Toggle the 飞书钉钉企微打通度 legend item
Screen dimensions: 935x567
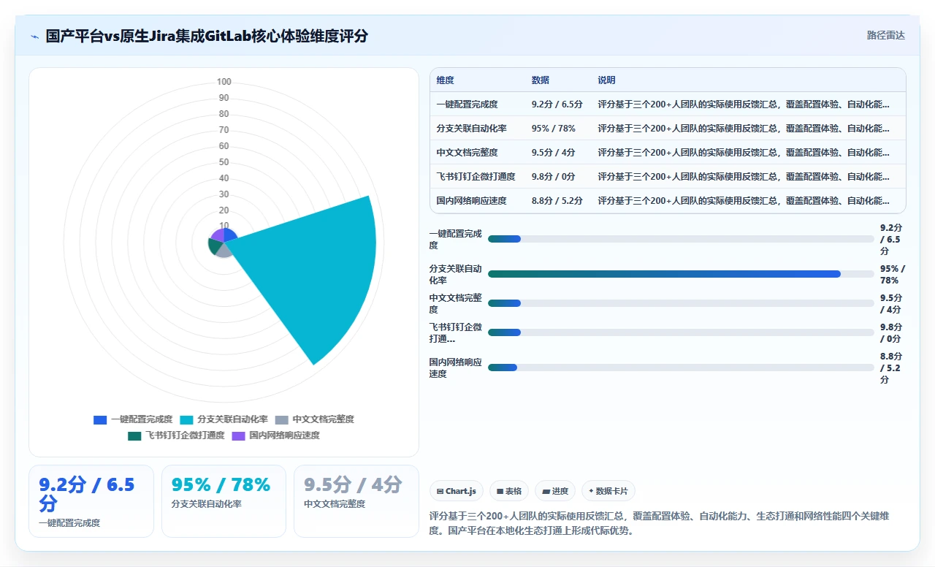(176, 435)
